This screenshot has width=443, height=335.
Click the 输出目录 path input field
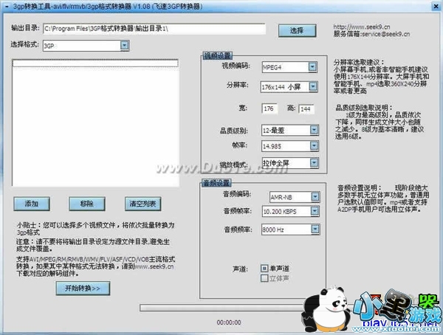point(154,29)
